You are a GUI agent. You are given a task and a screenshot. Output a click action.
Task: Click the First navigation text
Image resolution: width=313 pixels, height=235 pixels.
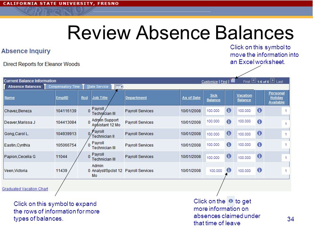pos(246,82)
